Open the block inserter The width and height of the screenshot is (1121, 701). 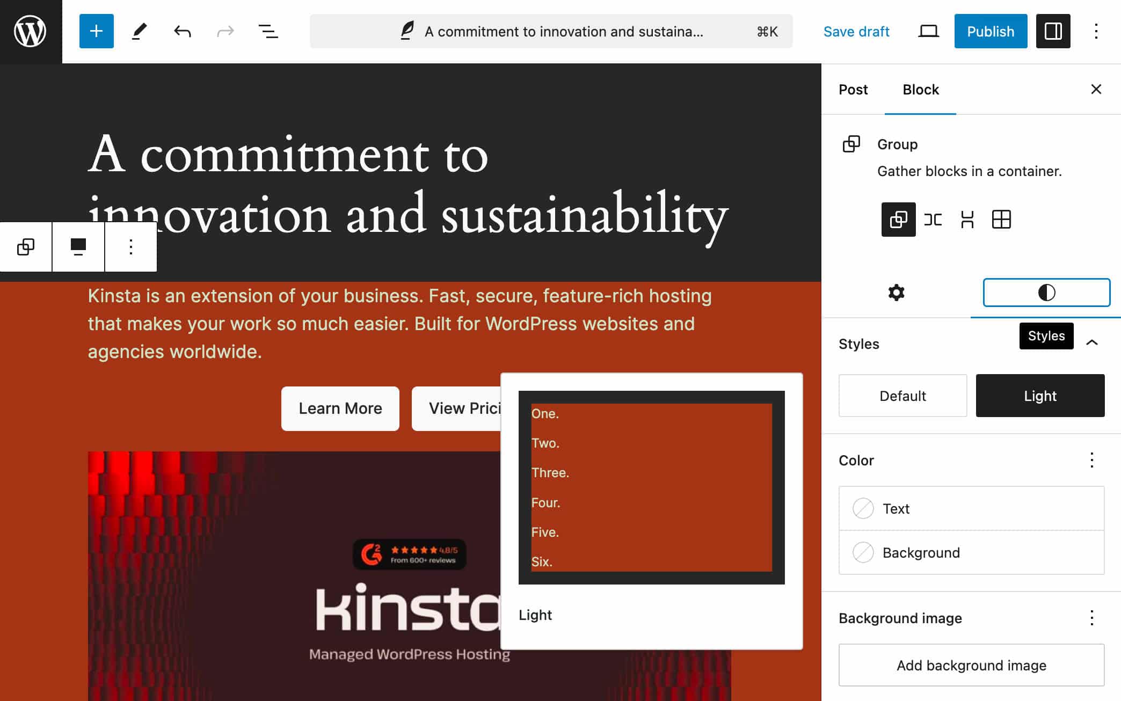coord(96,31)
